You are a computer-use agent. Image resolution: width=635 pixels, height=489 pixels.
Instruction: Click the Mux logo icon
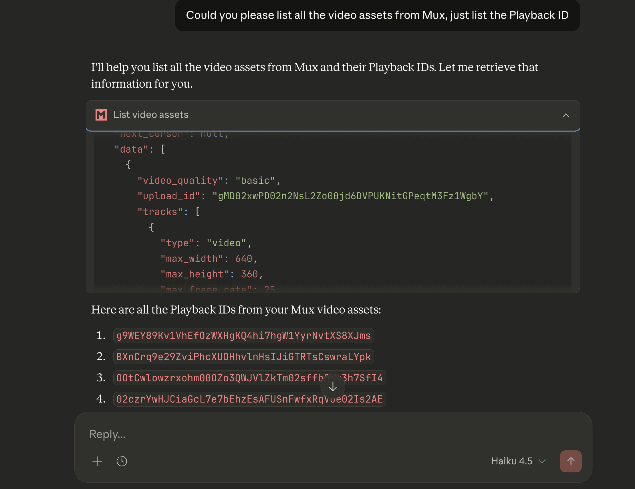101,115
